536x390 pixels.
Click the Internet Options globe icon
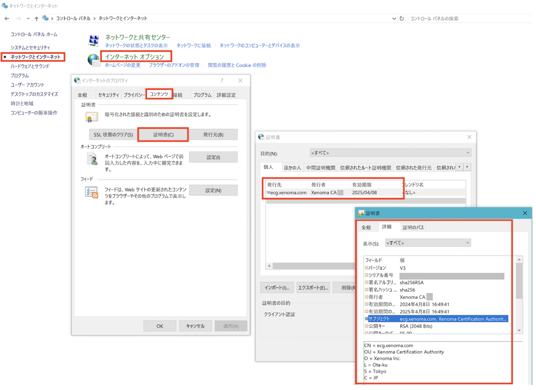pyautogui.click(x=93, y=60)
